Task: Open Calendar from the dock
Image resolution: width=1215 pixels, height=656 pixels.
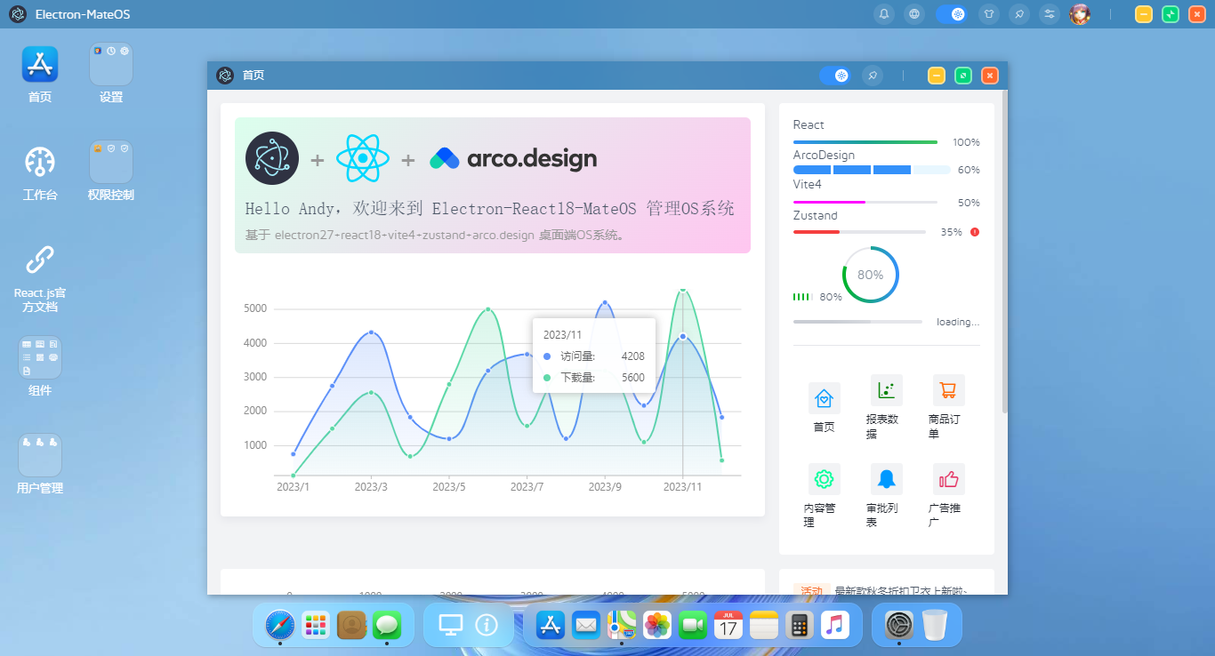Action: click(x=728, y=626)
